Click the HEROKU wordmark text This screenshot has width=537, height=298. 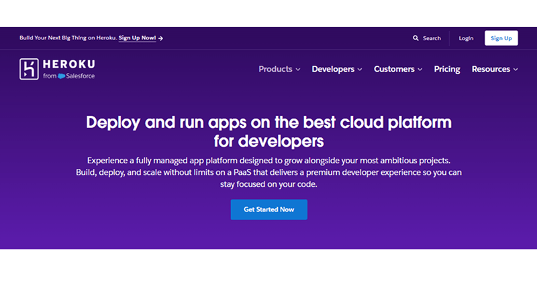coord(69,64)
